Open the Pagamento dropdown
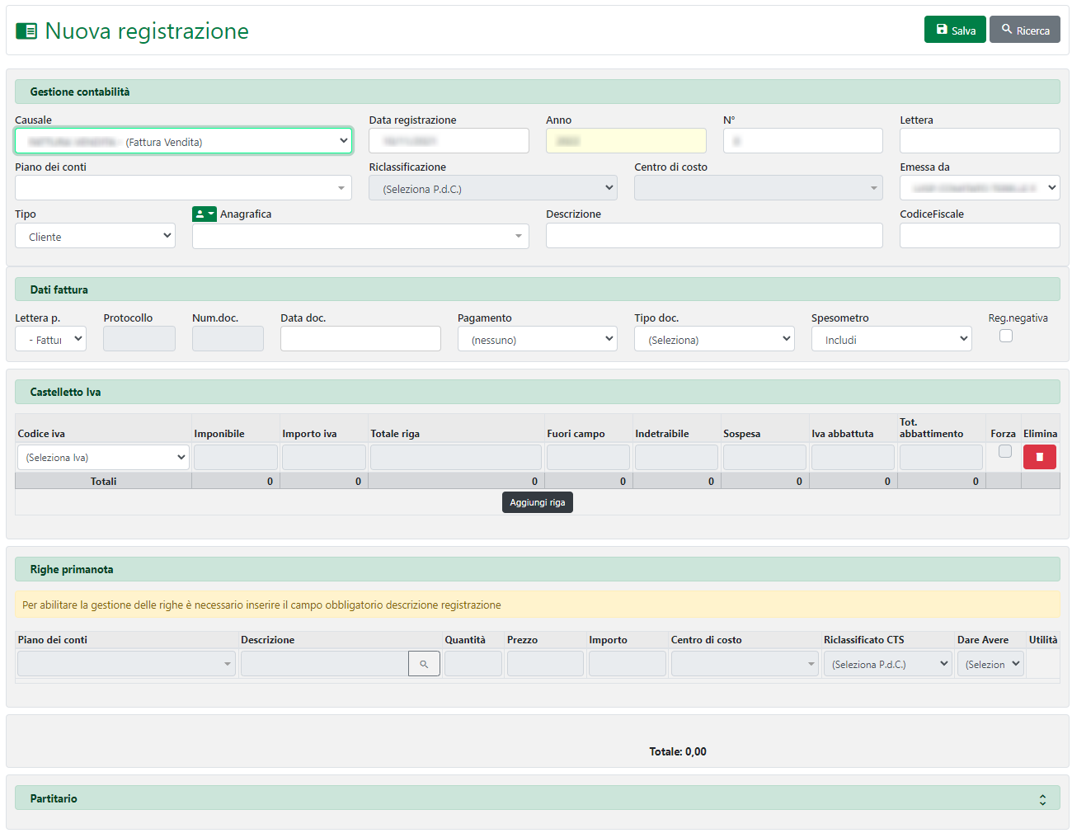Viewport: 1072px width, 833px height. click(537, 339)
